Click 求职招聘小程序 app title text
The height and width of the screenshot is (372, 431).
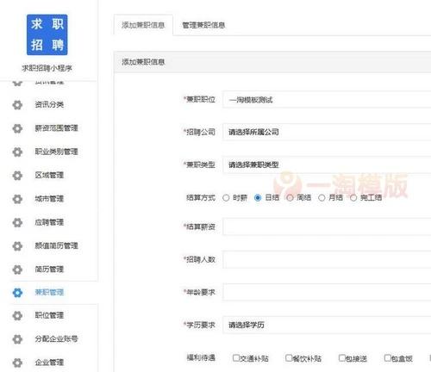click(47, 68)
